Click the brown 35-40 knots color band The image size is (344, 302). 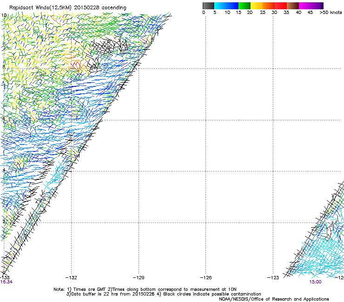pos(293,6)
